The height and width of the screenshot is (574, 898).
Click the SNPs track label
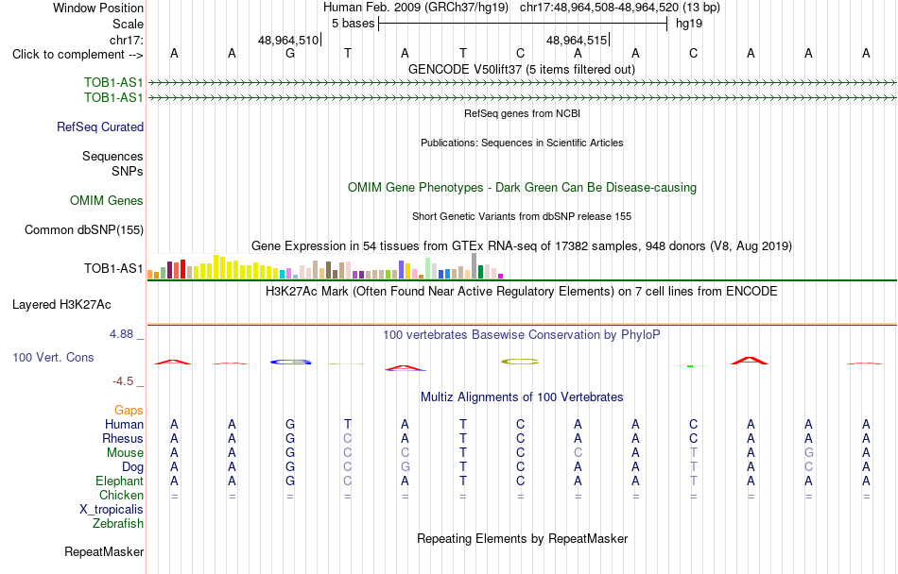128,171
